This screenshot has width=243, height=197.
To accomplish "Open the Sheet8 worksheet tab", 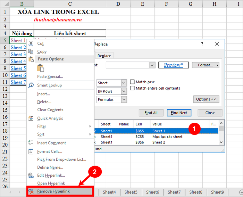I will [x=196, y=192].
